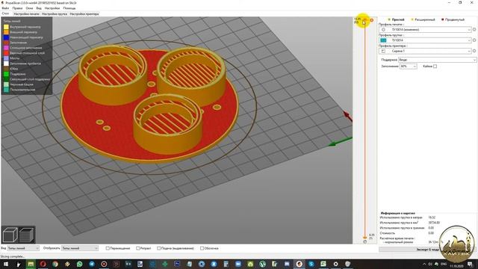
Task: Switch to the Настройки печати tab
Action: pyautogui.click(x=27, y=14)
